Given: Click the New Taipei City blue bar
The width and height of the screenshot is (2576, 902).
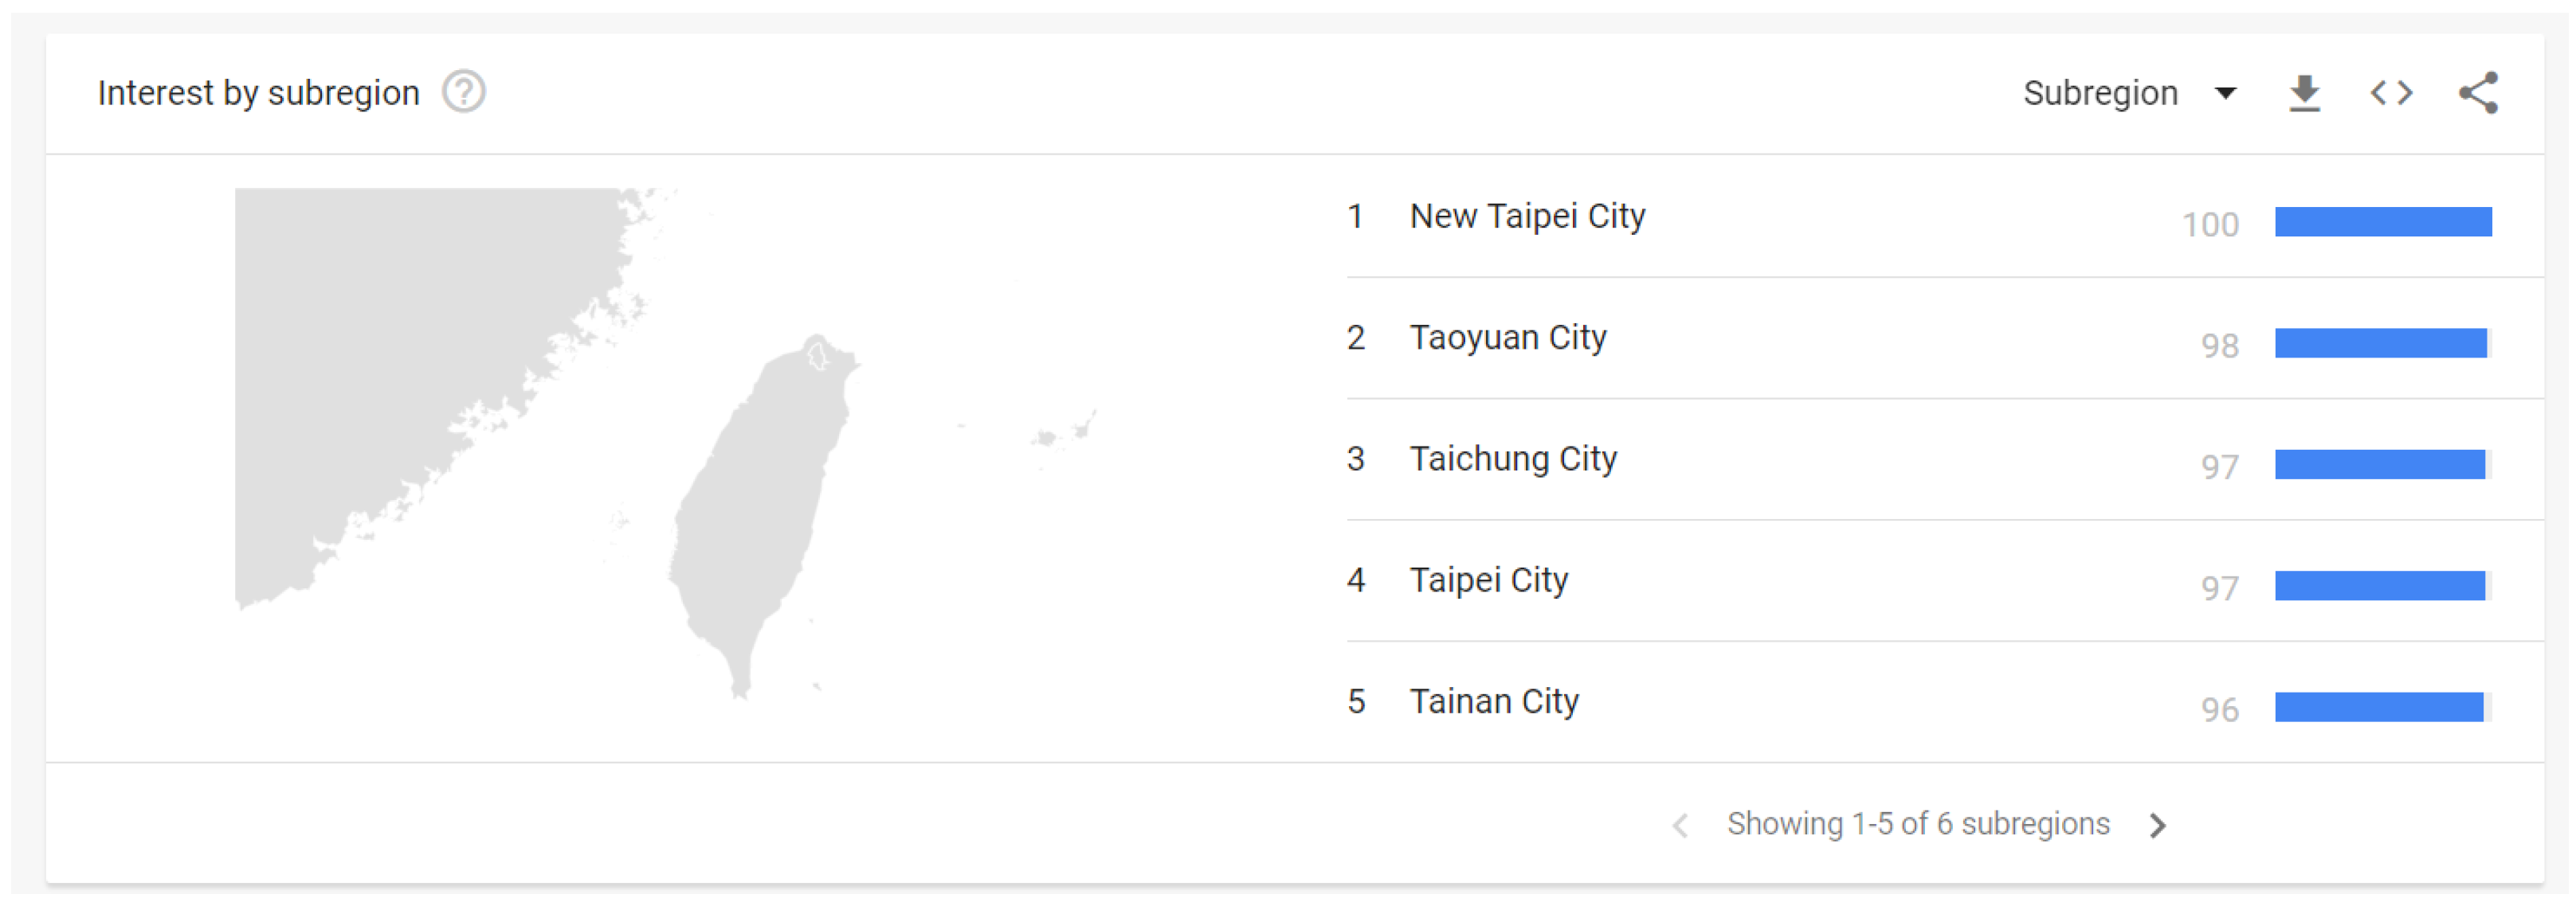Looking at the screenshot, I should click(2382, 222).
